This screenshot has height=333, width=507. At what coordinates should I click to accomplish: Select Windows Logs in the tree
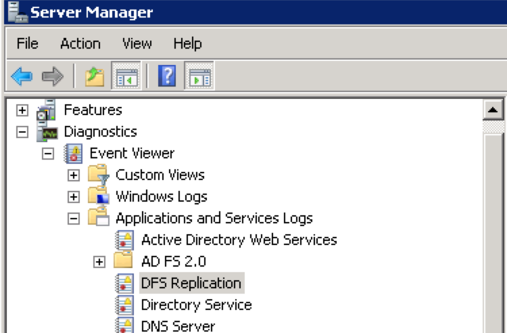(x=162, y=197)
